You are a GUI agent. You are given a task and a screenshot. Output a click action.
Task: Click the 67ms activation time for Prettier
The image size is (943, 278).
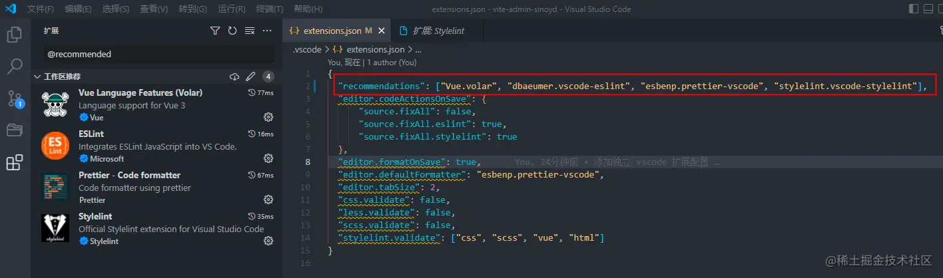coord(261,175)
